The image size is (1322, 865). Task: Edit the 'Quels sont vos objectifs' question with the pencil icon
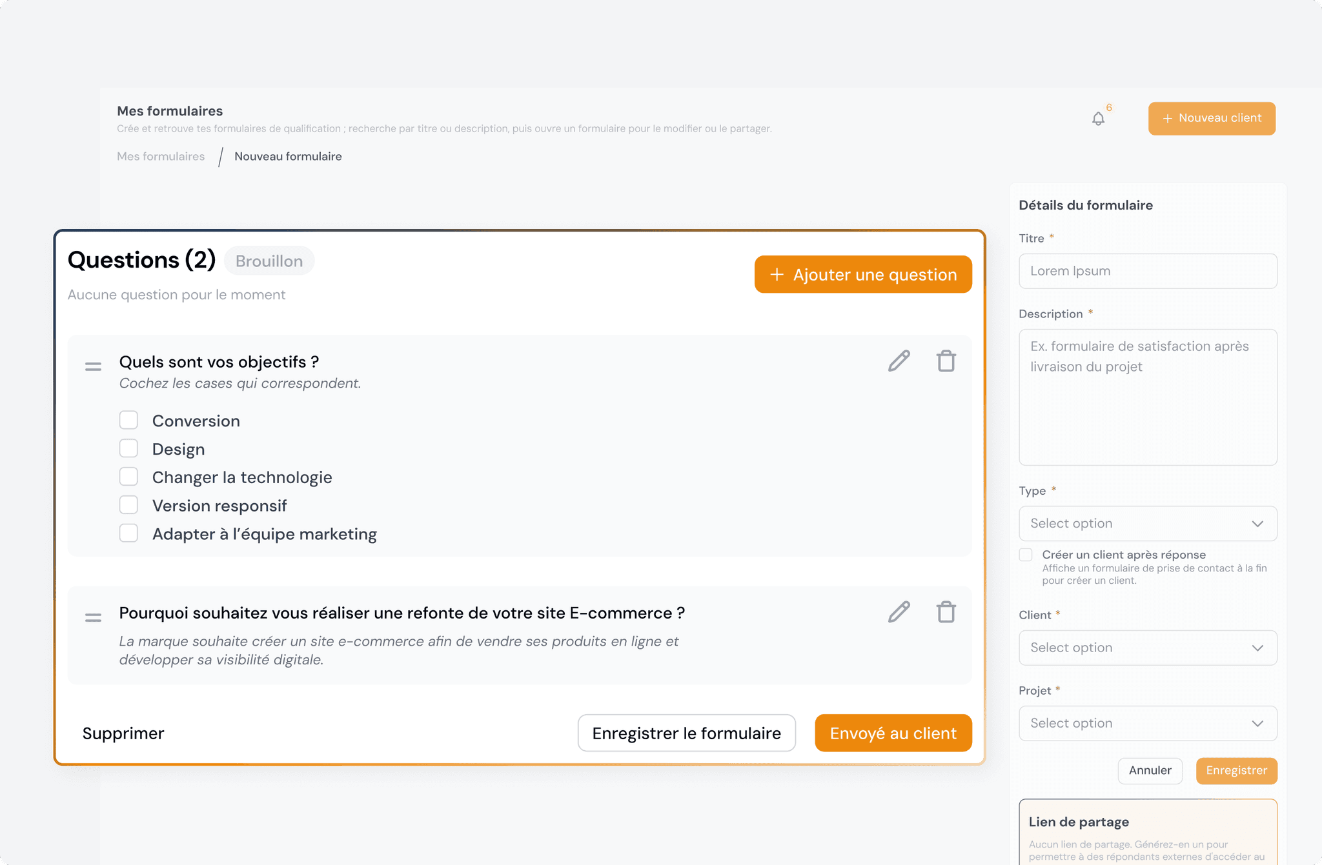click(x=899, y=361)
